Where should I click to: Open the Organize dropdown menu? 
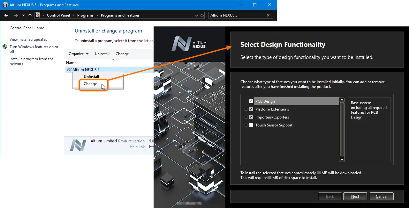pyautogui.click(x=79, y=54)
